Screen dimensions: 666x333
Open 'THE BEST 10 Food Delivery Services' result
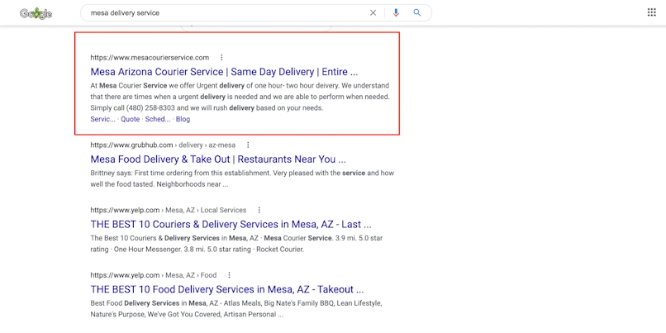pos(227,290)
